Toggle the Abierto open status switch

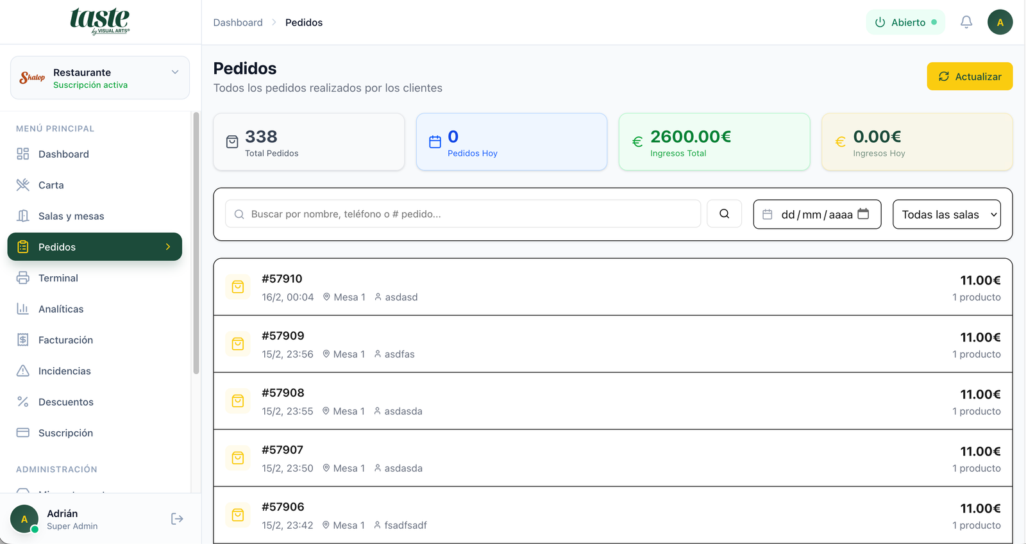905,22
